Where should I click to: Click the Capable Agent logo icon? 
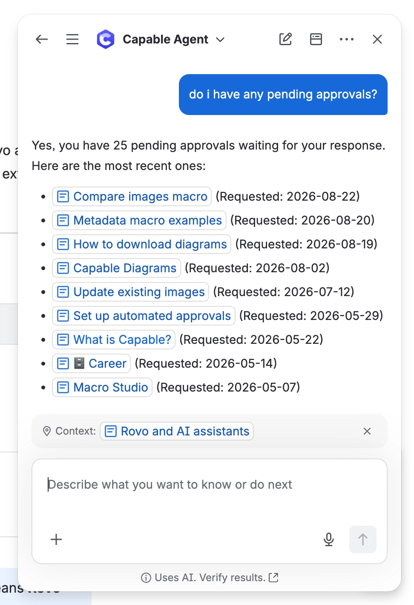(x=106, y=40)
